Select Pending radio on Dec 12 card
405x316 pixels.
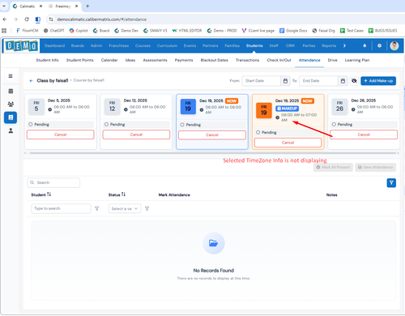(106, 124)
